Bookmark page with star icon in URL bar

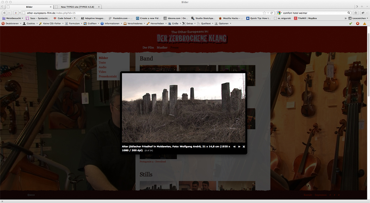click(x=264, y=13)
